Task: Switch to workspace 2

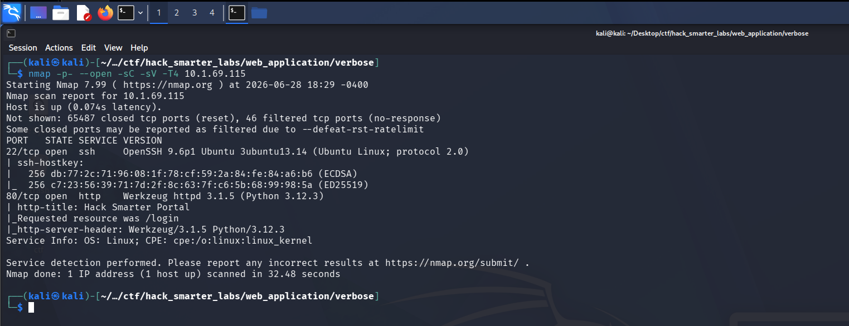Action: (x=177, y=12)
